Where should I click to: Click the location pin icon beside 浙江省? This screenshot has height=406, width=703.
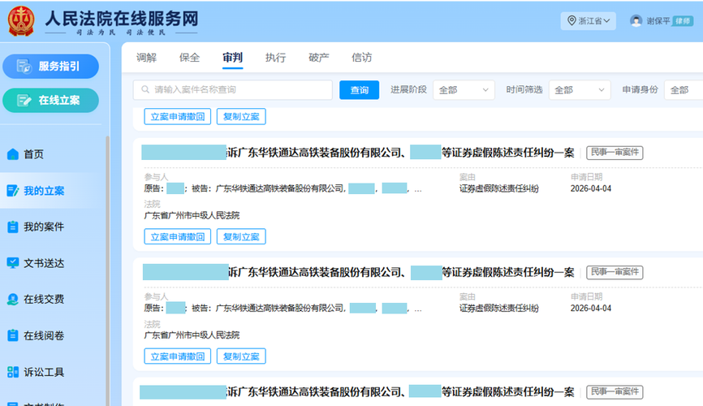tap(571, 20)
